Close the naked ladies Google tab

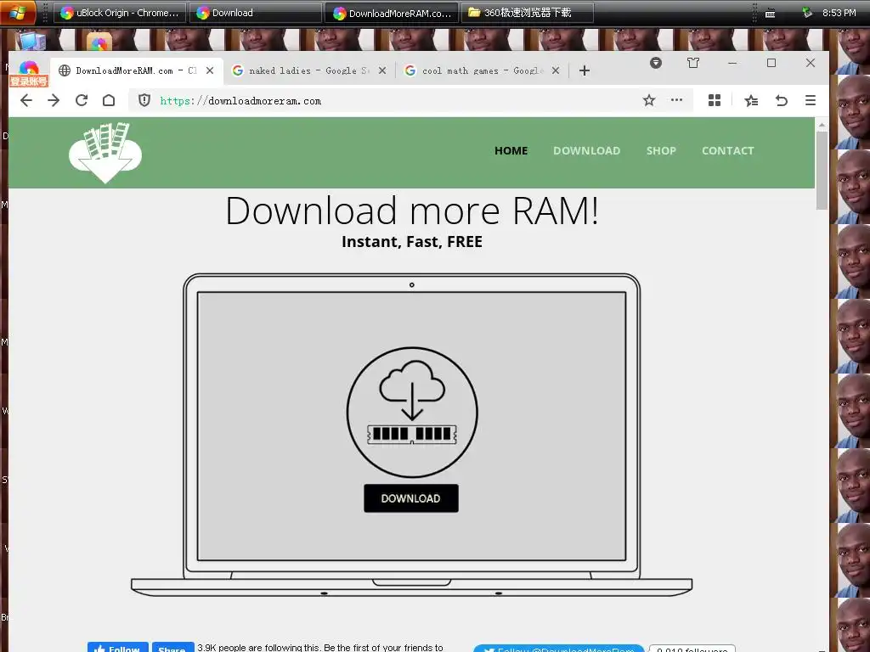pos(382,70)
